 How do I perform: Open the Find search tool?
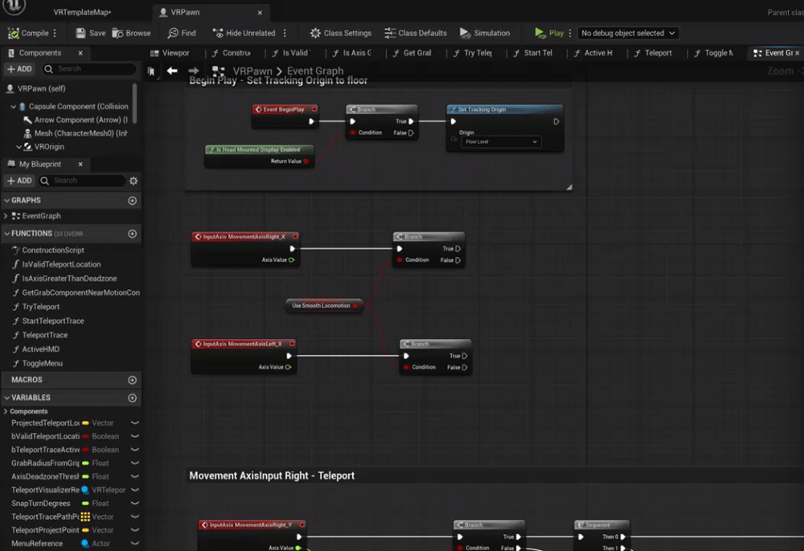pos(182,33)
